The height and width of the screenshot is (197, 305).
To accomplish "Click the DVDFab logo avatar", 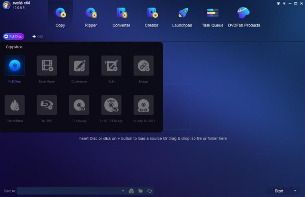I will click(x=7, y=5).
